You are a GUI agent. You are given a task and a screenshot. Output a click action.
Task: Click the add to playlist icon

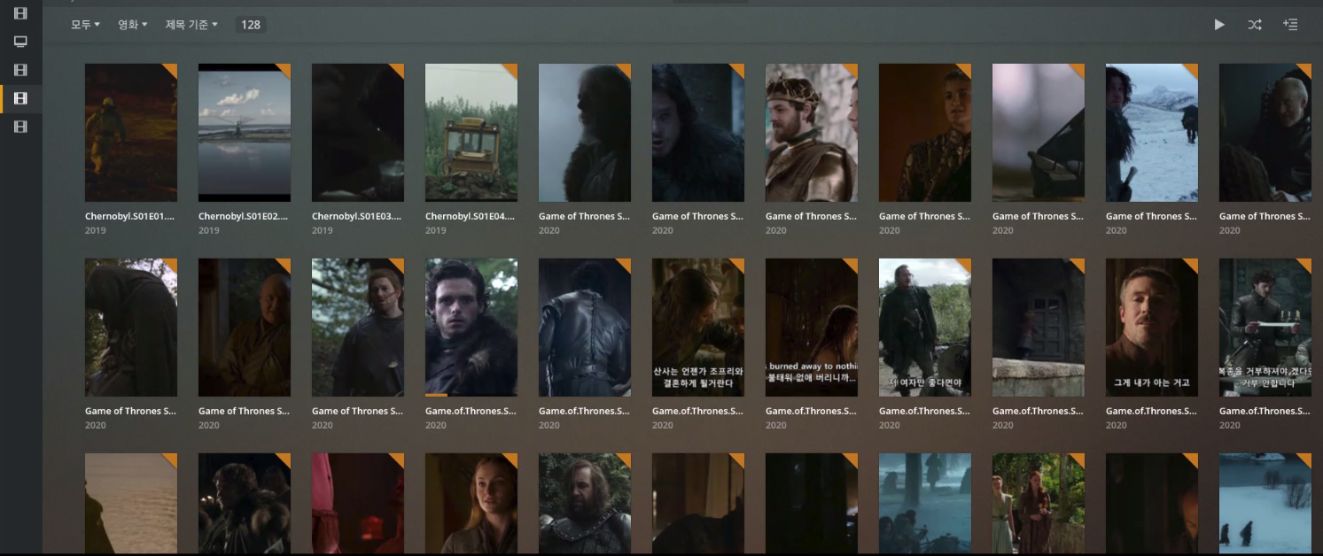point(1290,25)
